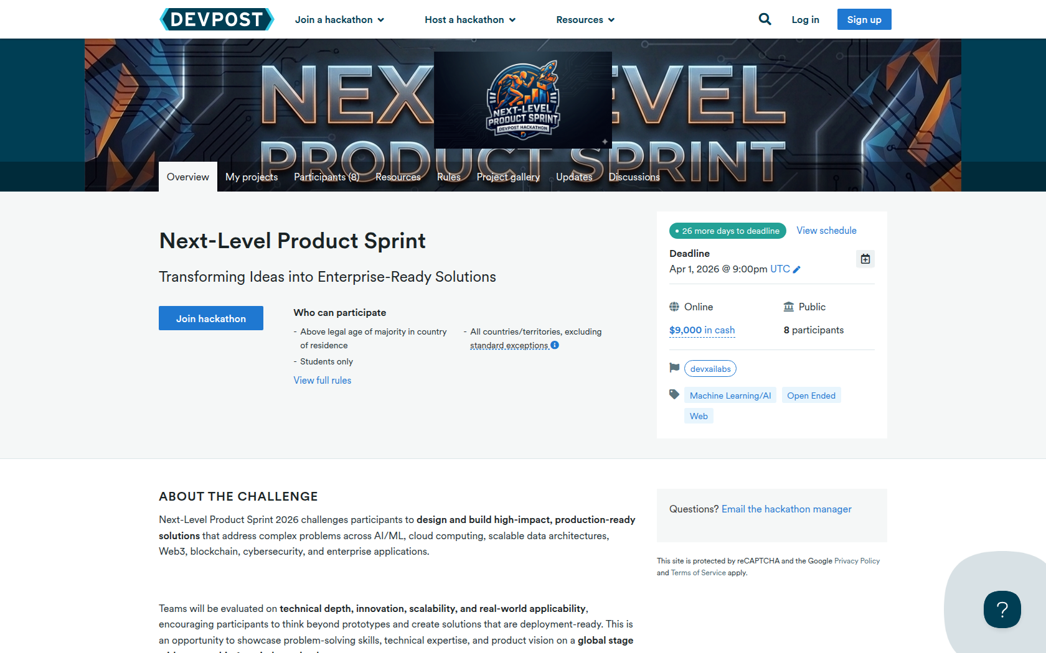Viewport: 1046px width, 653px height.
Task: Click the devxailabs organizer tag
Action: (710, 369)
